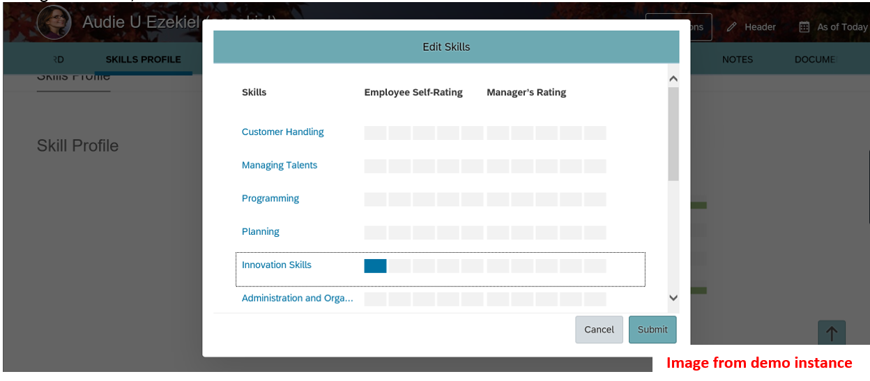Click the Employee Self-Rating column header

(x=413, y=92)
